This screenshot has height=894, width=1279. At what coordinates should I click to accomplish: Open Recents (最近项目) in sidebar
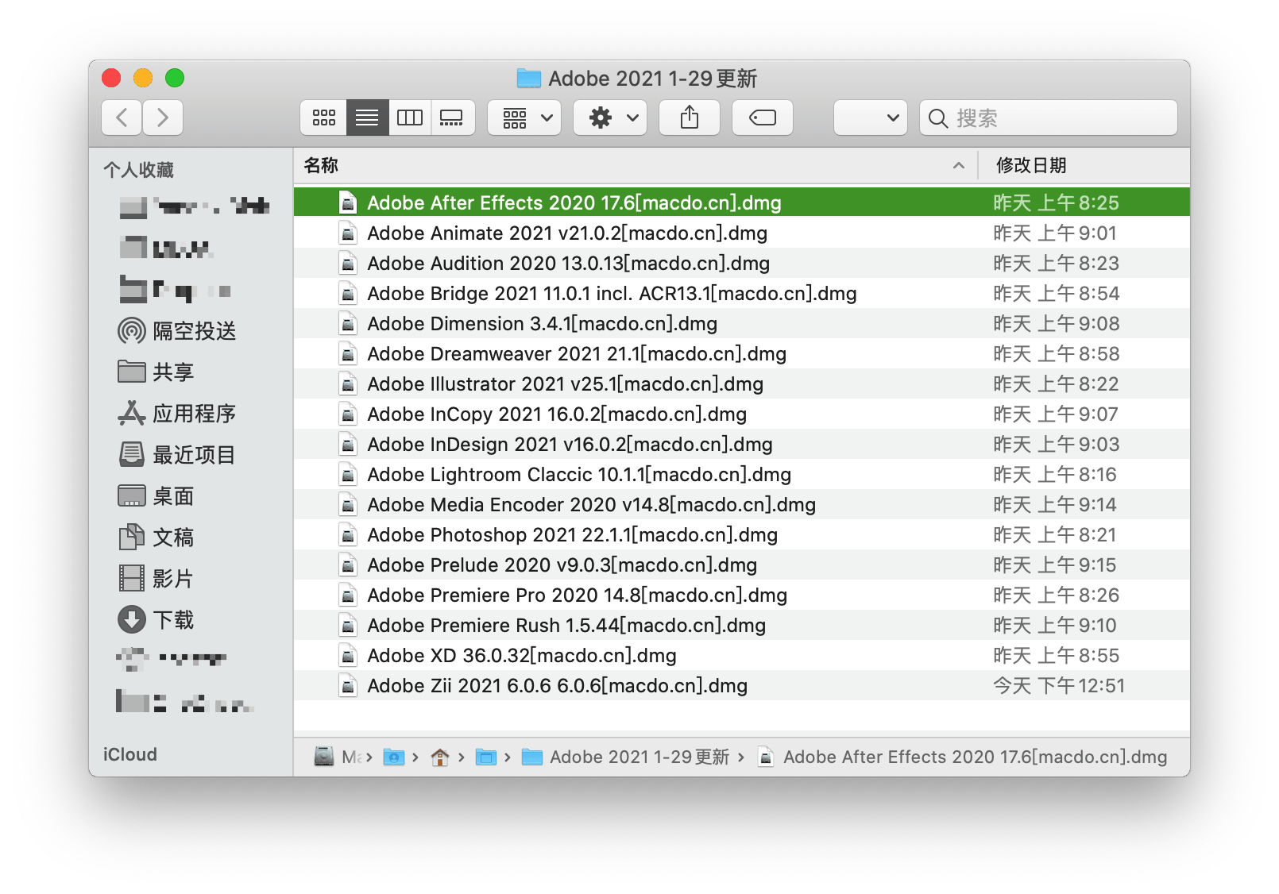pyautogui.click(x=194, y=455)
